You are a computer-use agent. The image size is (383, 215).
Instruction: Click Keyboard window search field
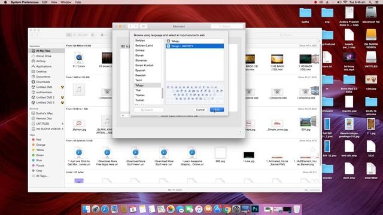pos(227,26)
